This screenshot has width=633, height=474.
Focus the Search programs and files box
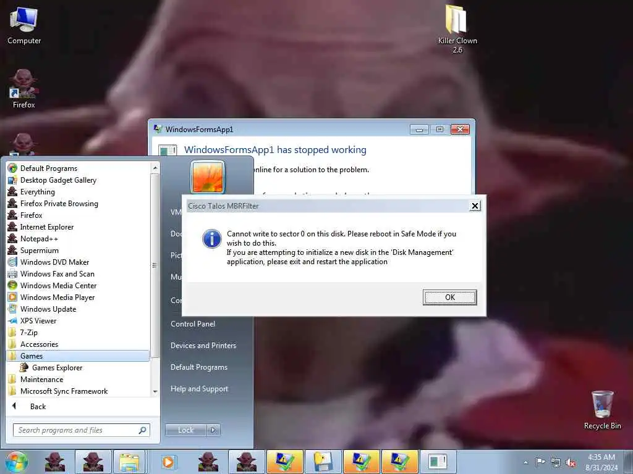tap(81, 430)
